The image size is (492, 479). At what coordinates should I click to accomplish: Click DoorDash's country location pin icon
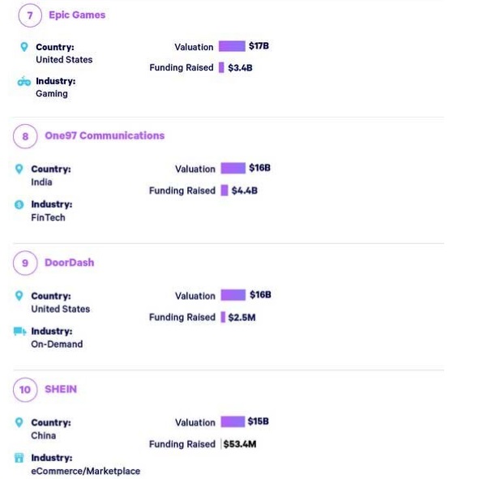tap(19, 296)
